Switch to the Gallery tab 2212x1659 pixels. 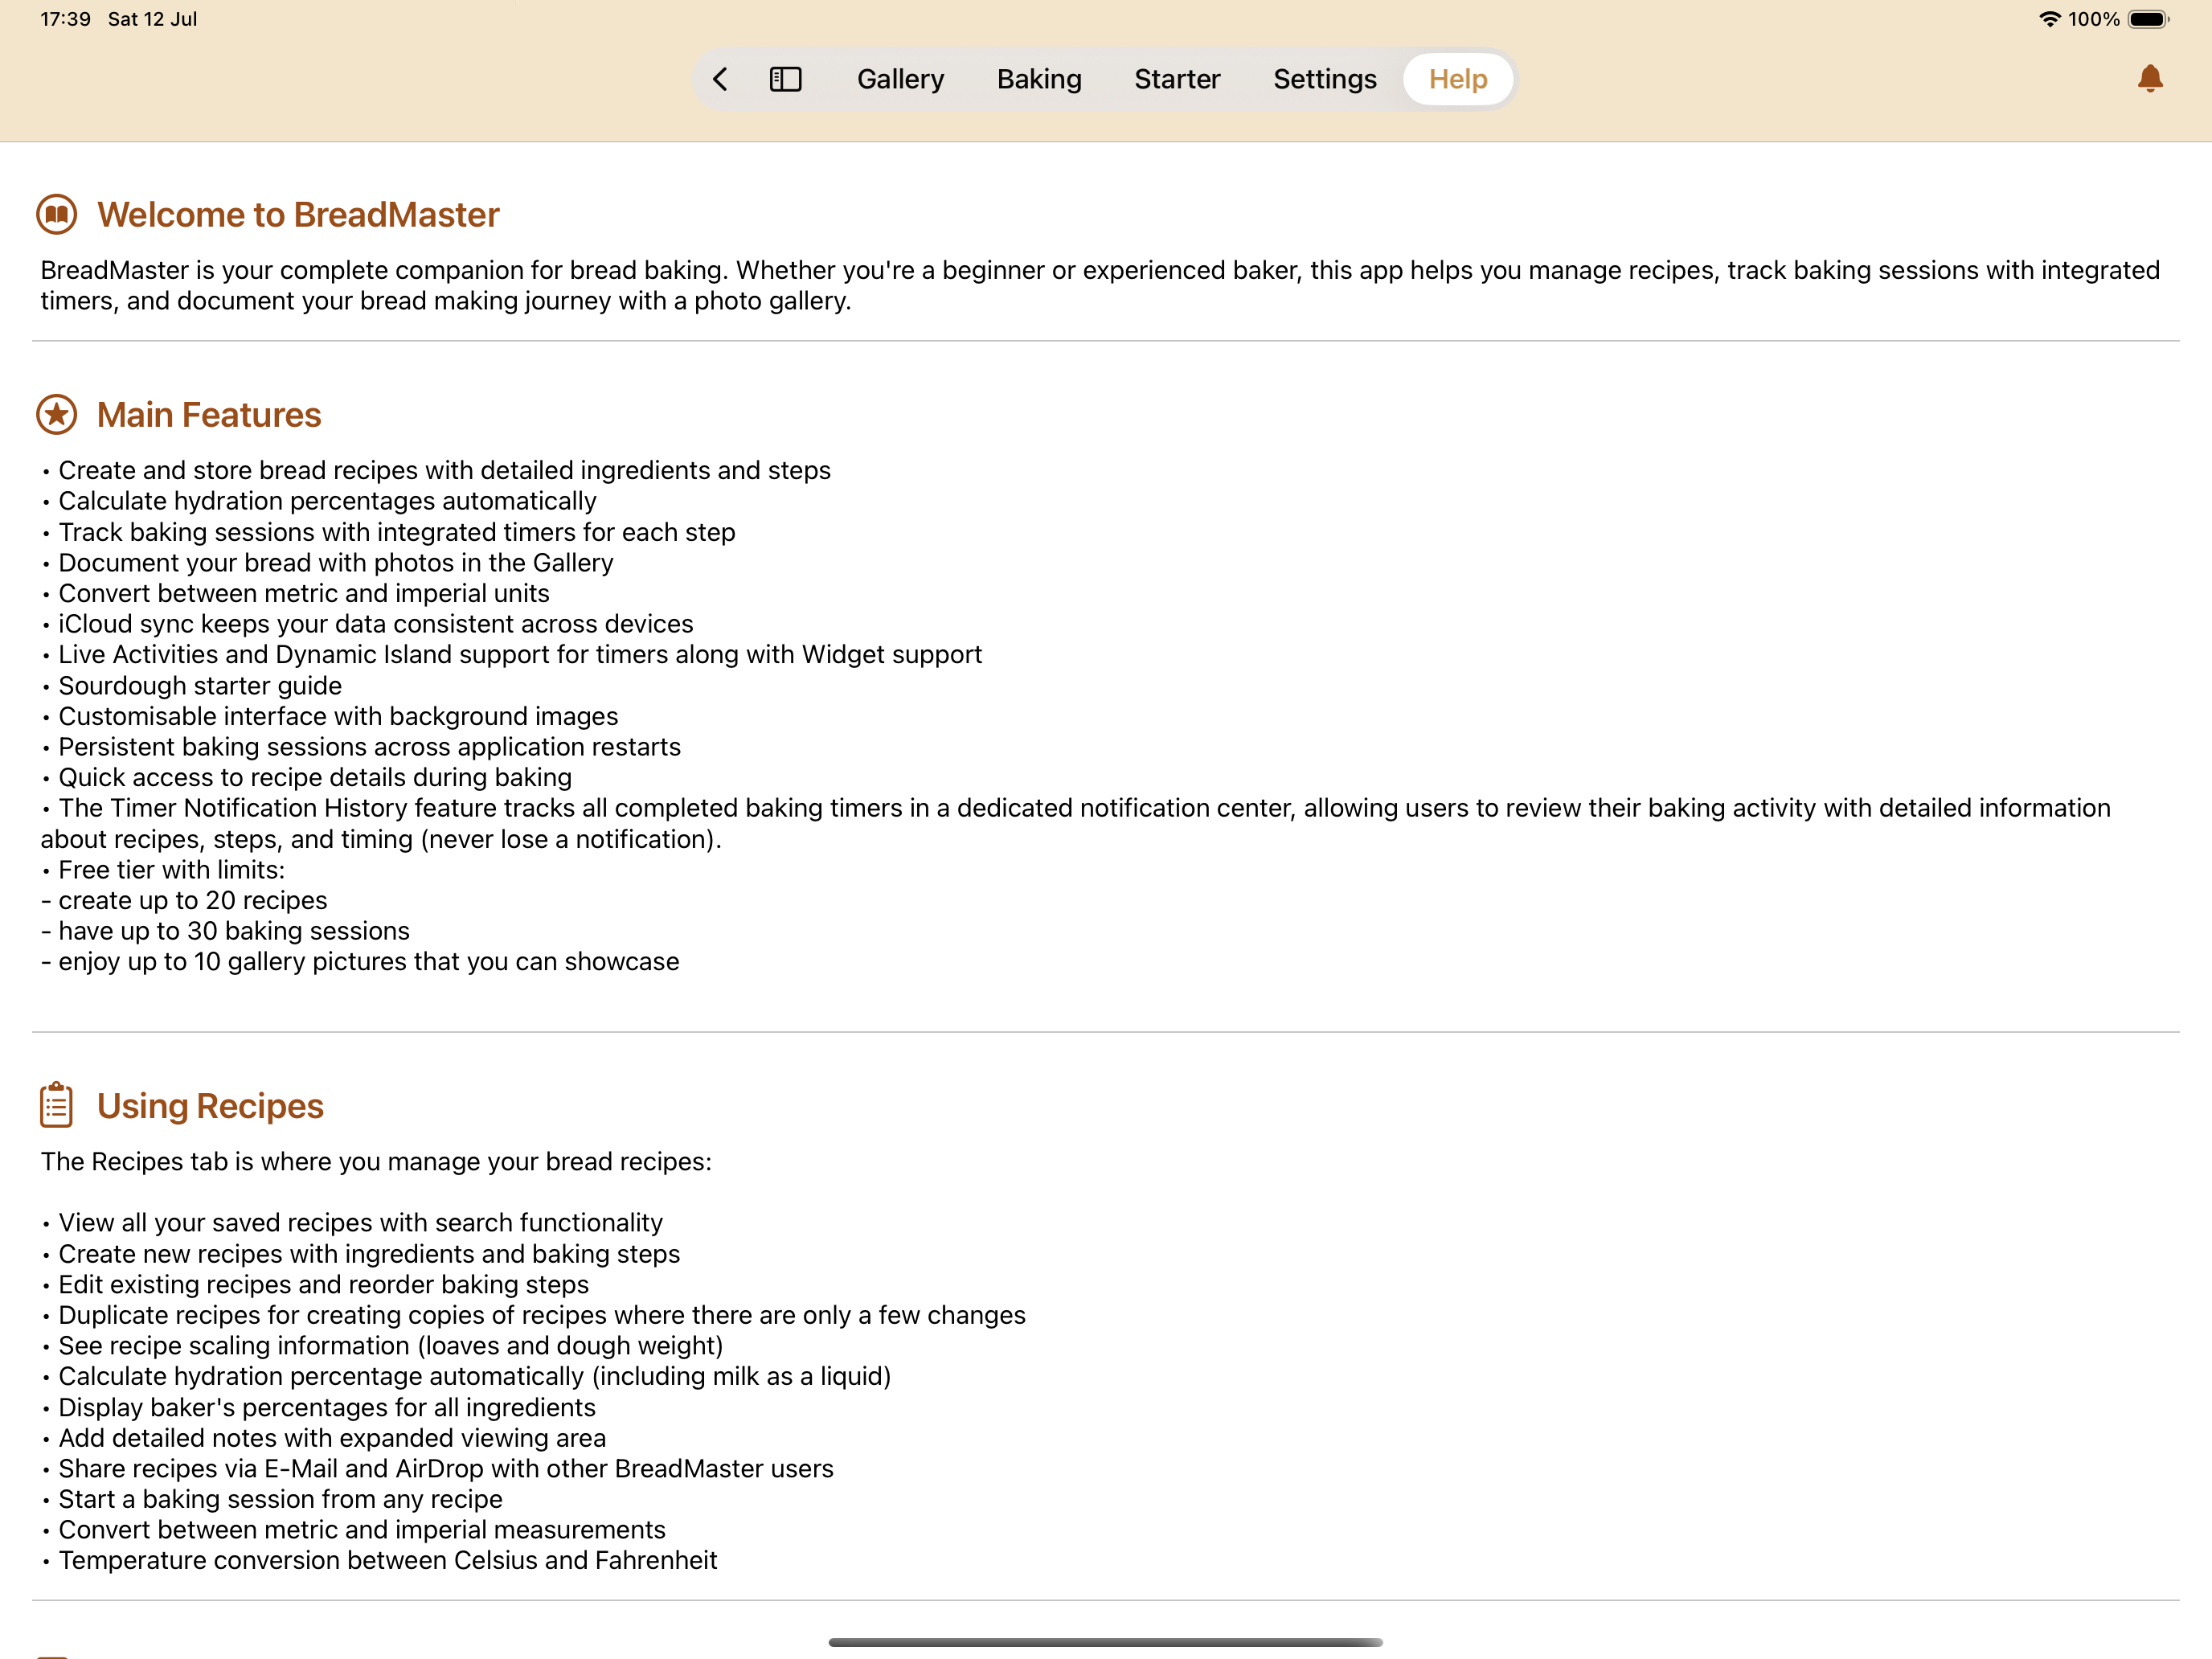coord(900,79)
